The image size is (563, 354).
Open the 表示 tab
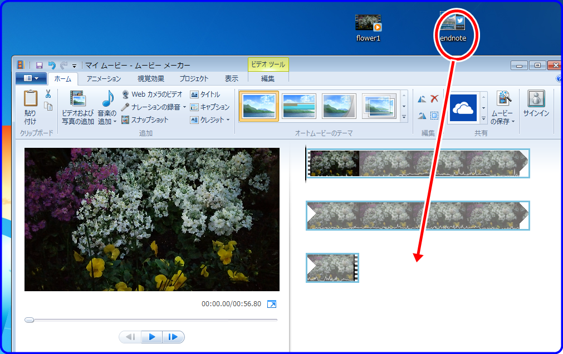(232, 78)
